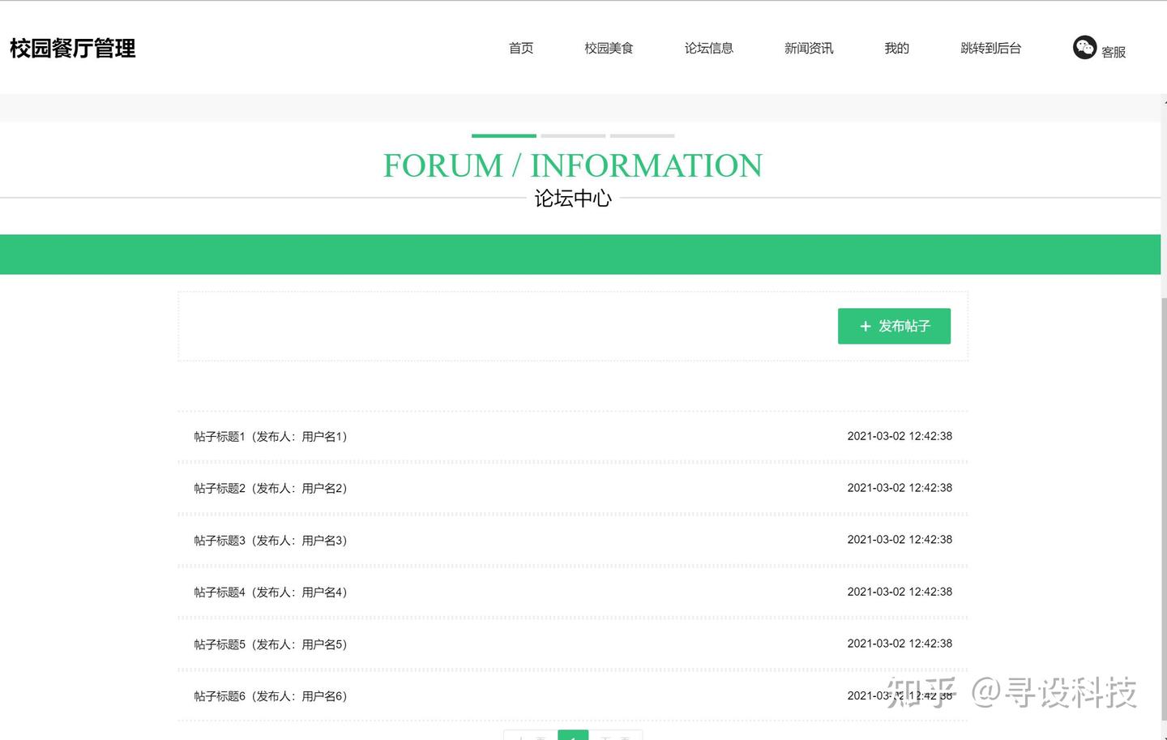
Task: Click the plus icon inside 发布帖子 button
Action: (x=865, y=326)
